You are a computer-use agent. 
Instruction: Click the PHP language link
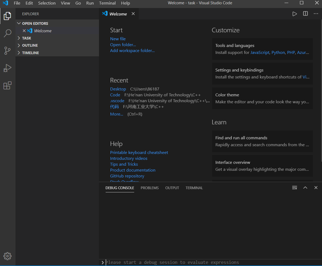291,53
